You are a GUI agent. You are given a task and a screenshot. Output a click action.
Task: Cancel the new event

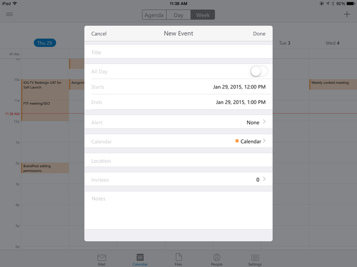[99, 34]
